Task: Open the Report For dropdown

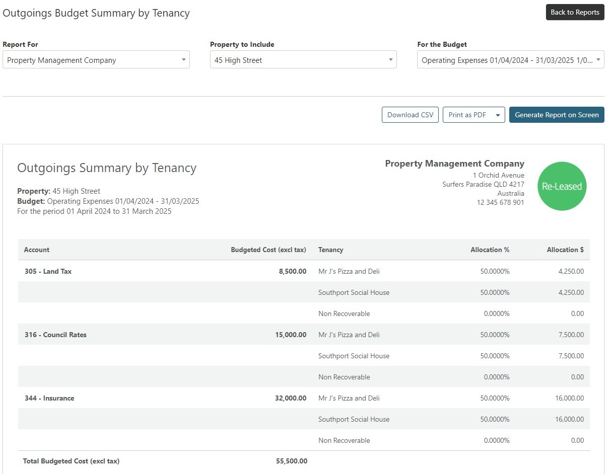Action: [x=96, y=60]
